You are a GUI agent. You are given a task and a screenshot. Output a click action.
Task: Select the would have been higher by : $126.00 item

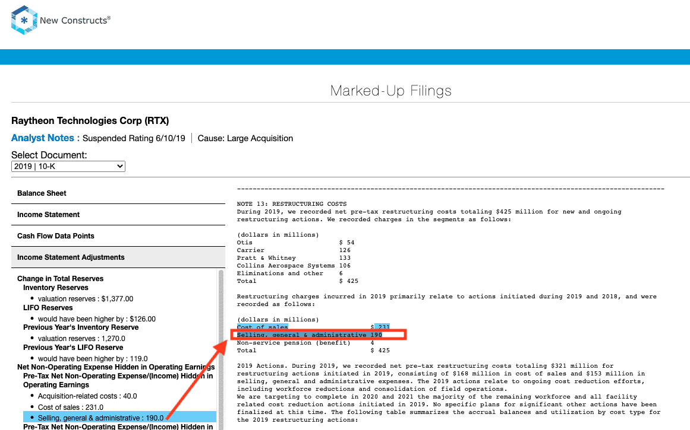[x=97, y=319]
